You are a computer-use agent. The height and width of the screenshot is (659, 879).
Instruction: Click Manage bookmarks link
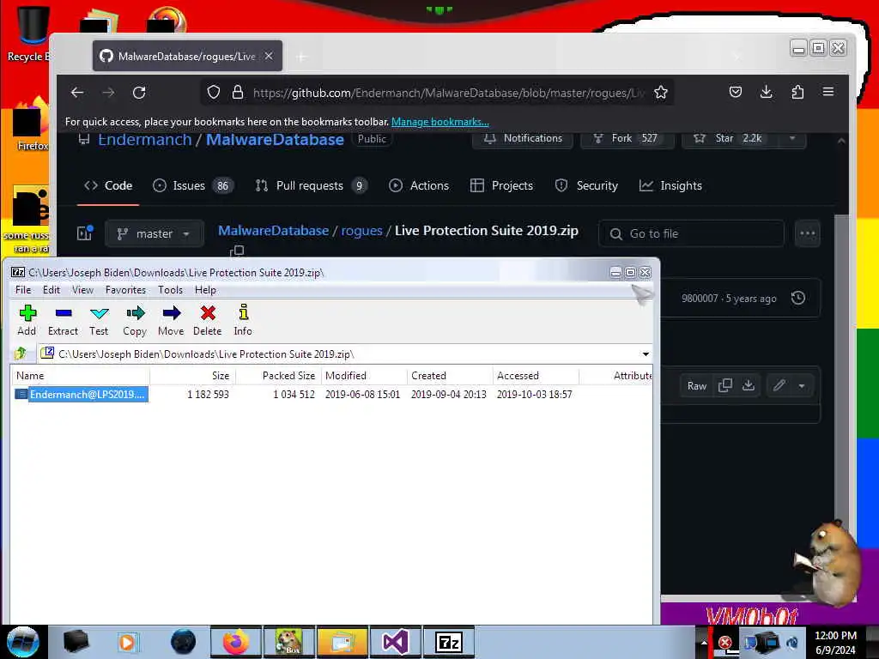[x=440, y=122]
